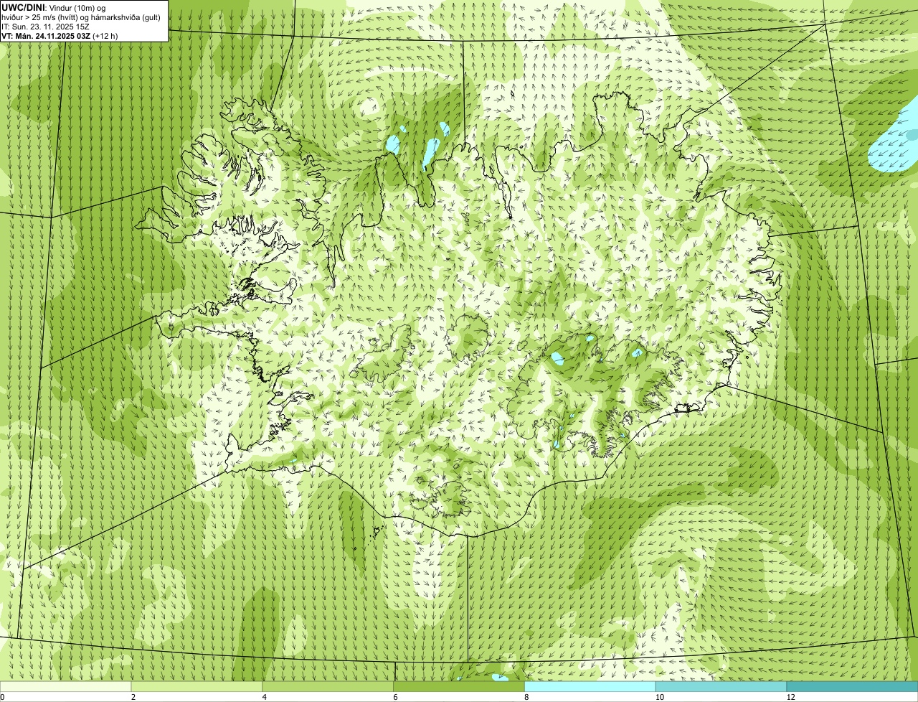
Task: Choose the 6–8 m/s dark green legend segment
Action: (460, 687)
